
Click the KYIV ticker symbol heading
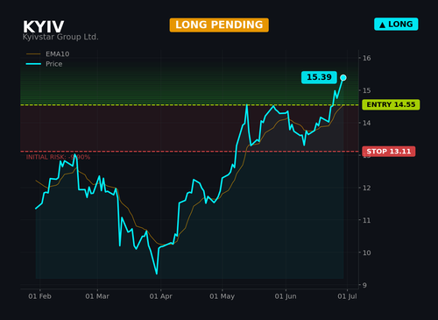43,27
